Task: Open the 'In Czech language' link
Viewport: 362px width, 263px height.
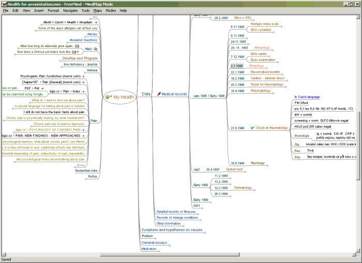Action: coord(307,97)
